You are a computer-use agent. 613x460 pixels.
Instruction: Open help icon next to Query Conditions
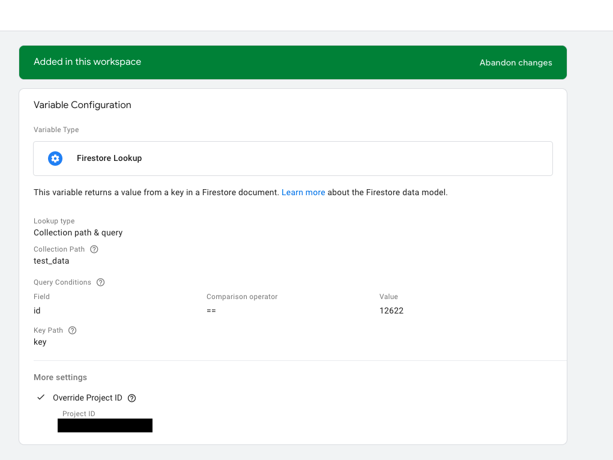[x=100, y=282]
